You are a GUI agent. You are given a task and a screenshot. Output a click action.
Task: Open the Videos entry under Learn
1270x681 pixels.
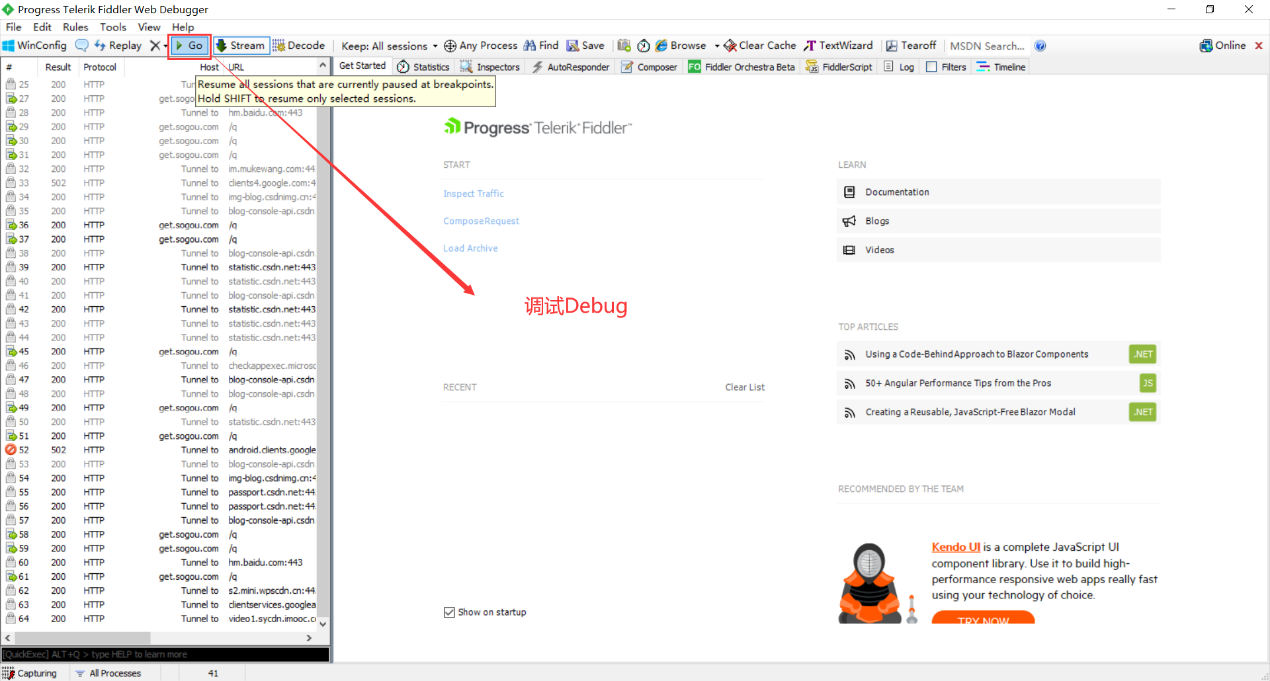pos(999,250)
